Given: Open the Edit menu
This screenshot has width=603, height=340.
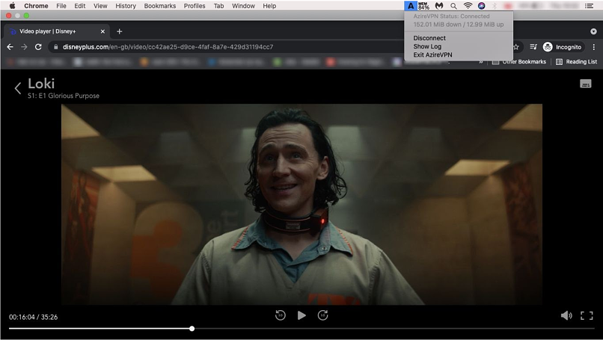Looking at the screenshot, I should pyautogui.click(x=79, y=6).
